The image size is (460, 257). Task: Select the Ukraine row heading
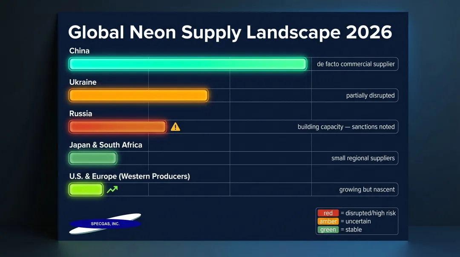(83, 82)
